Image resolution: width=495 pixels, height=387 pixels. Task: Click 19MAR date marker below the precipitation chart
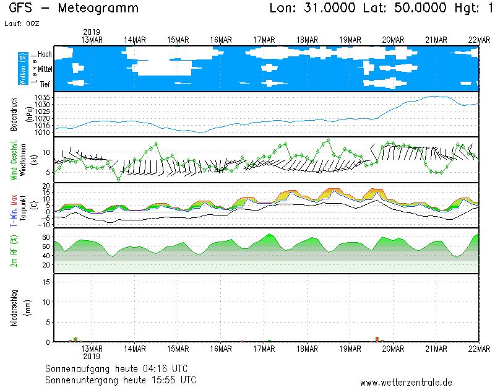[350, 348]
